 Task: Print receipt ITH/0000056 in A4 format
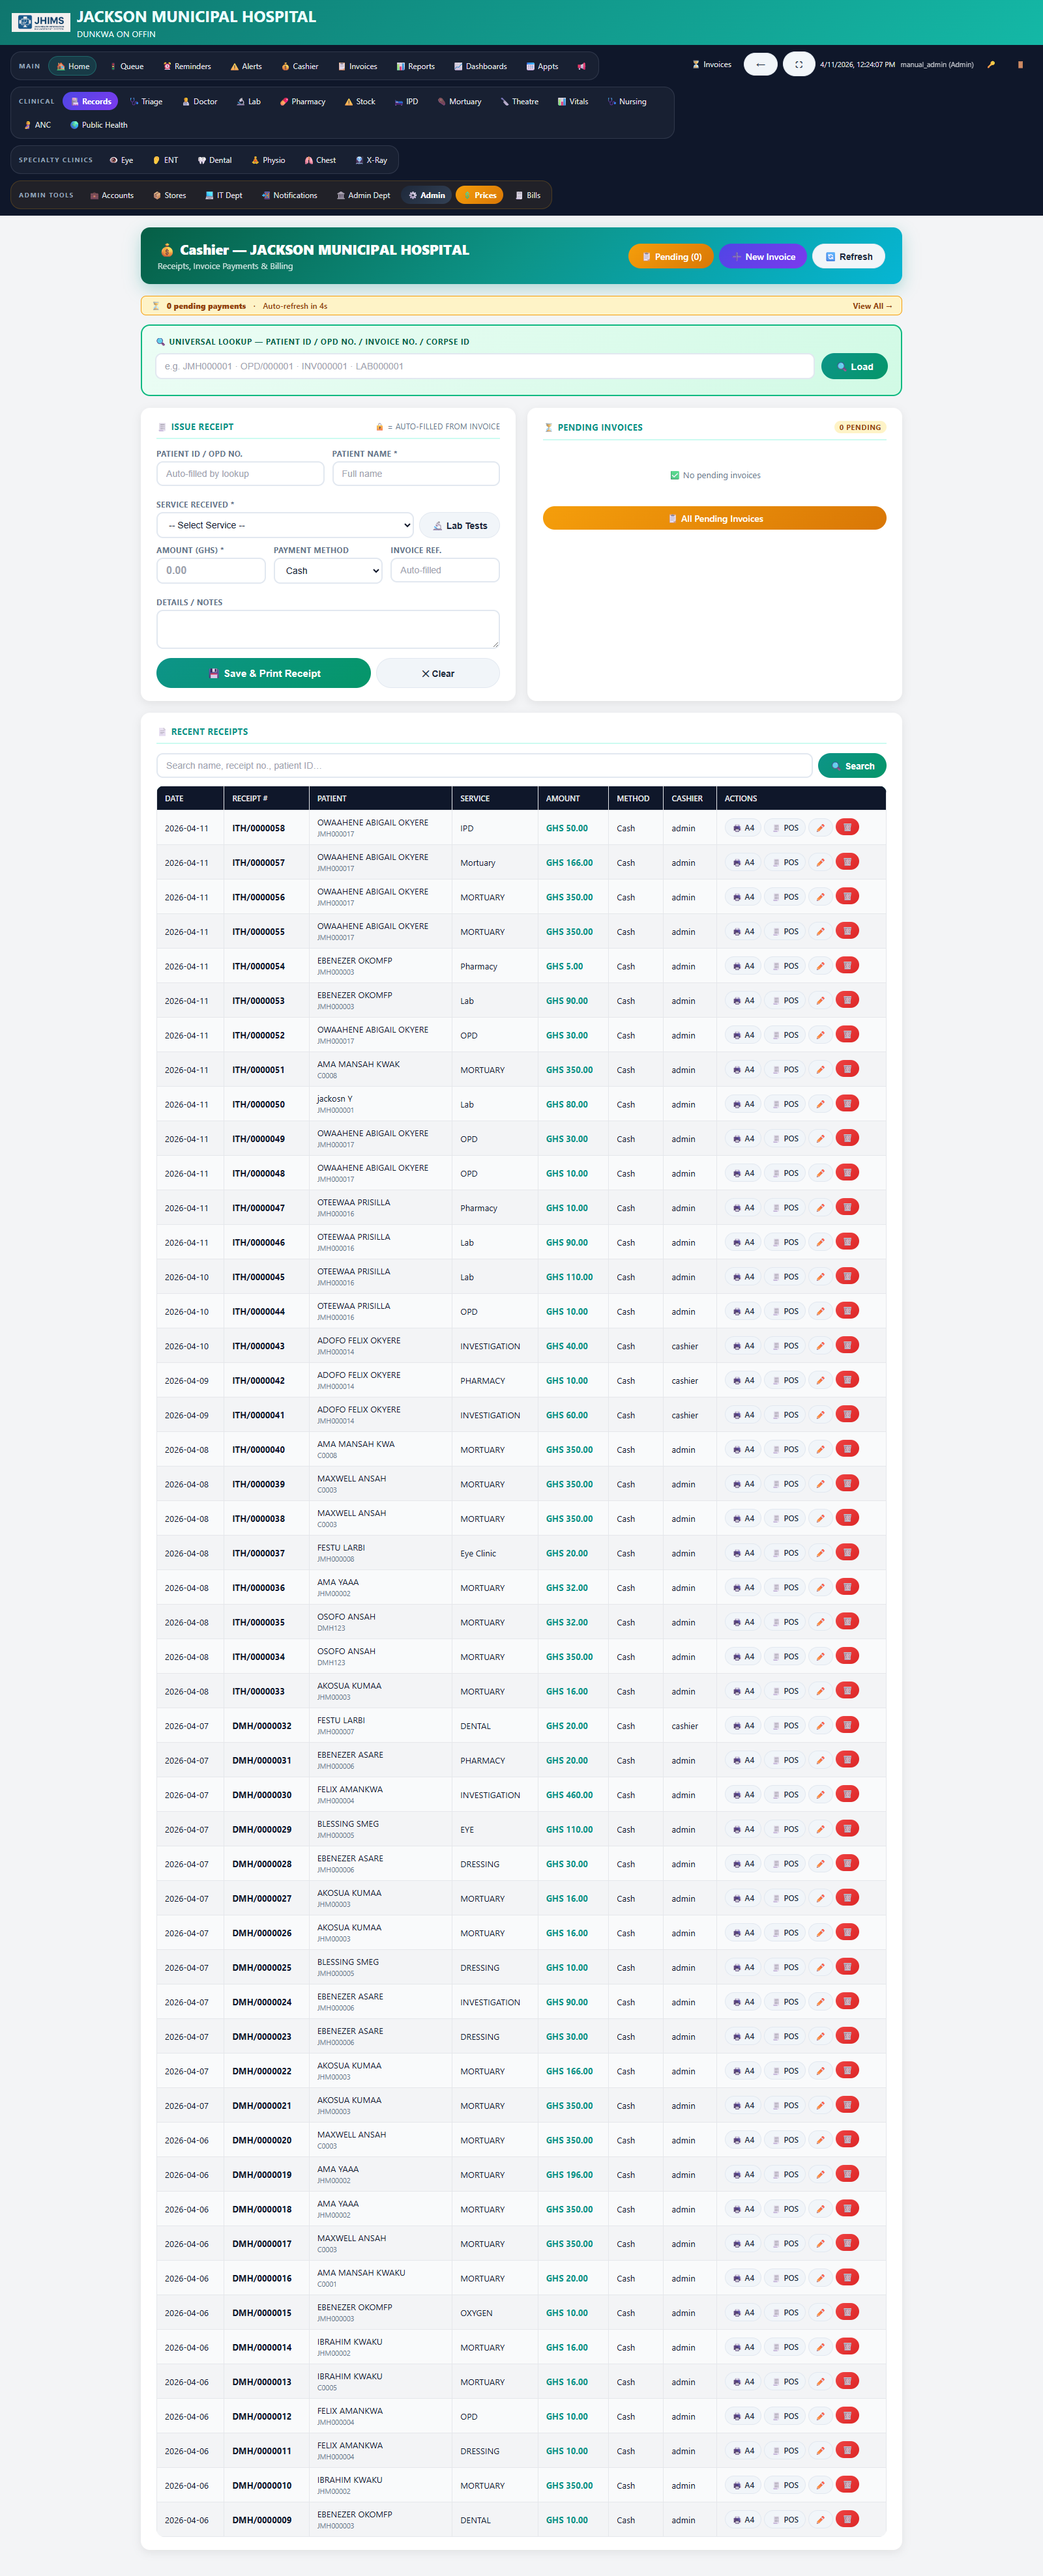[742, 897]
